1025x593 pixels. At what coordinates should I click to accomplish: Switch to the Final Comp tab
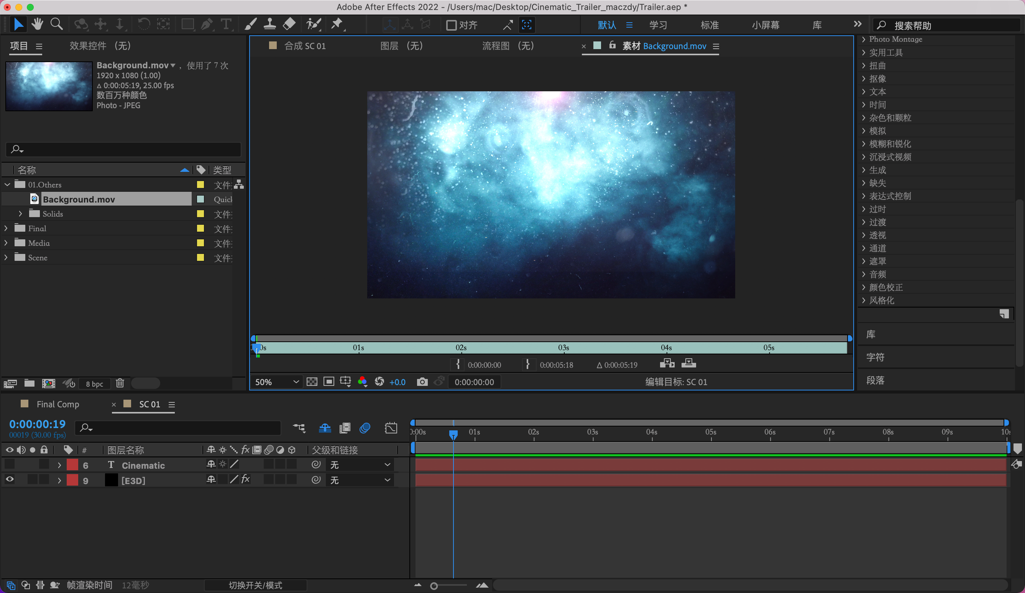58,404
